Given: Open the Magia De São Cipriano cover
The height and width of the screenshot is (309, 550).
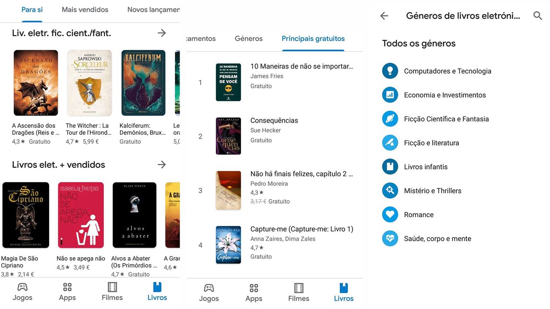Looking at the screenshot, I should pos(26,215).
